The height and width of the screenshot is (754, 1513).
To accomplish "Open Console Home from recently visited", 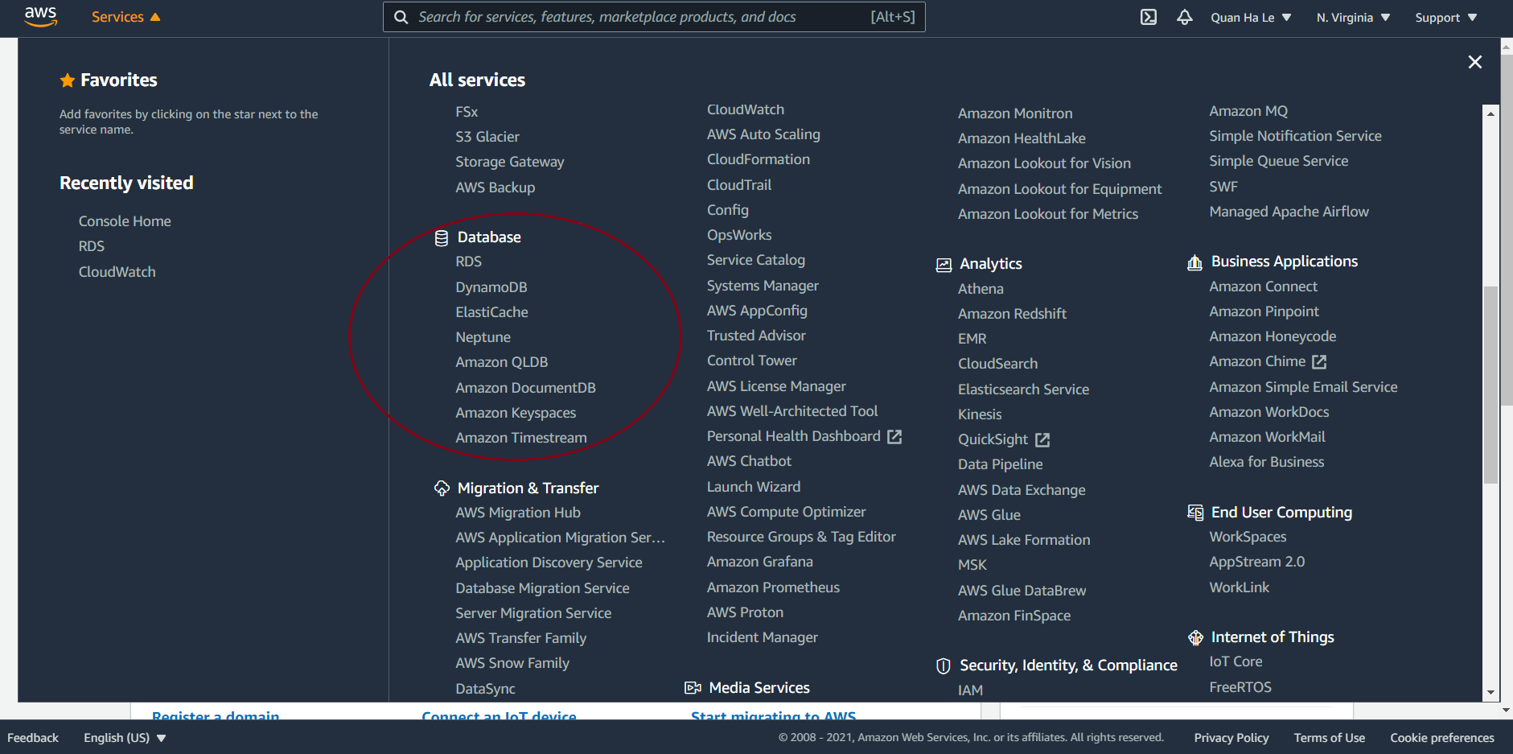I will click(125, 221).
